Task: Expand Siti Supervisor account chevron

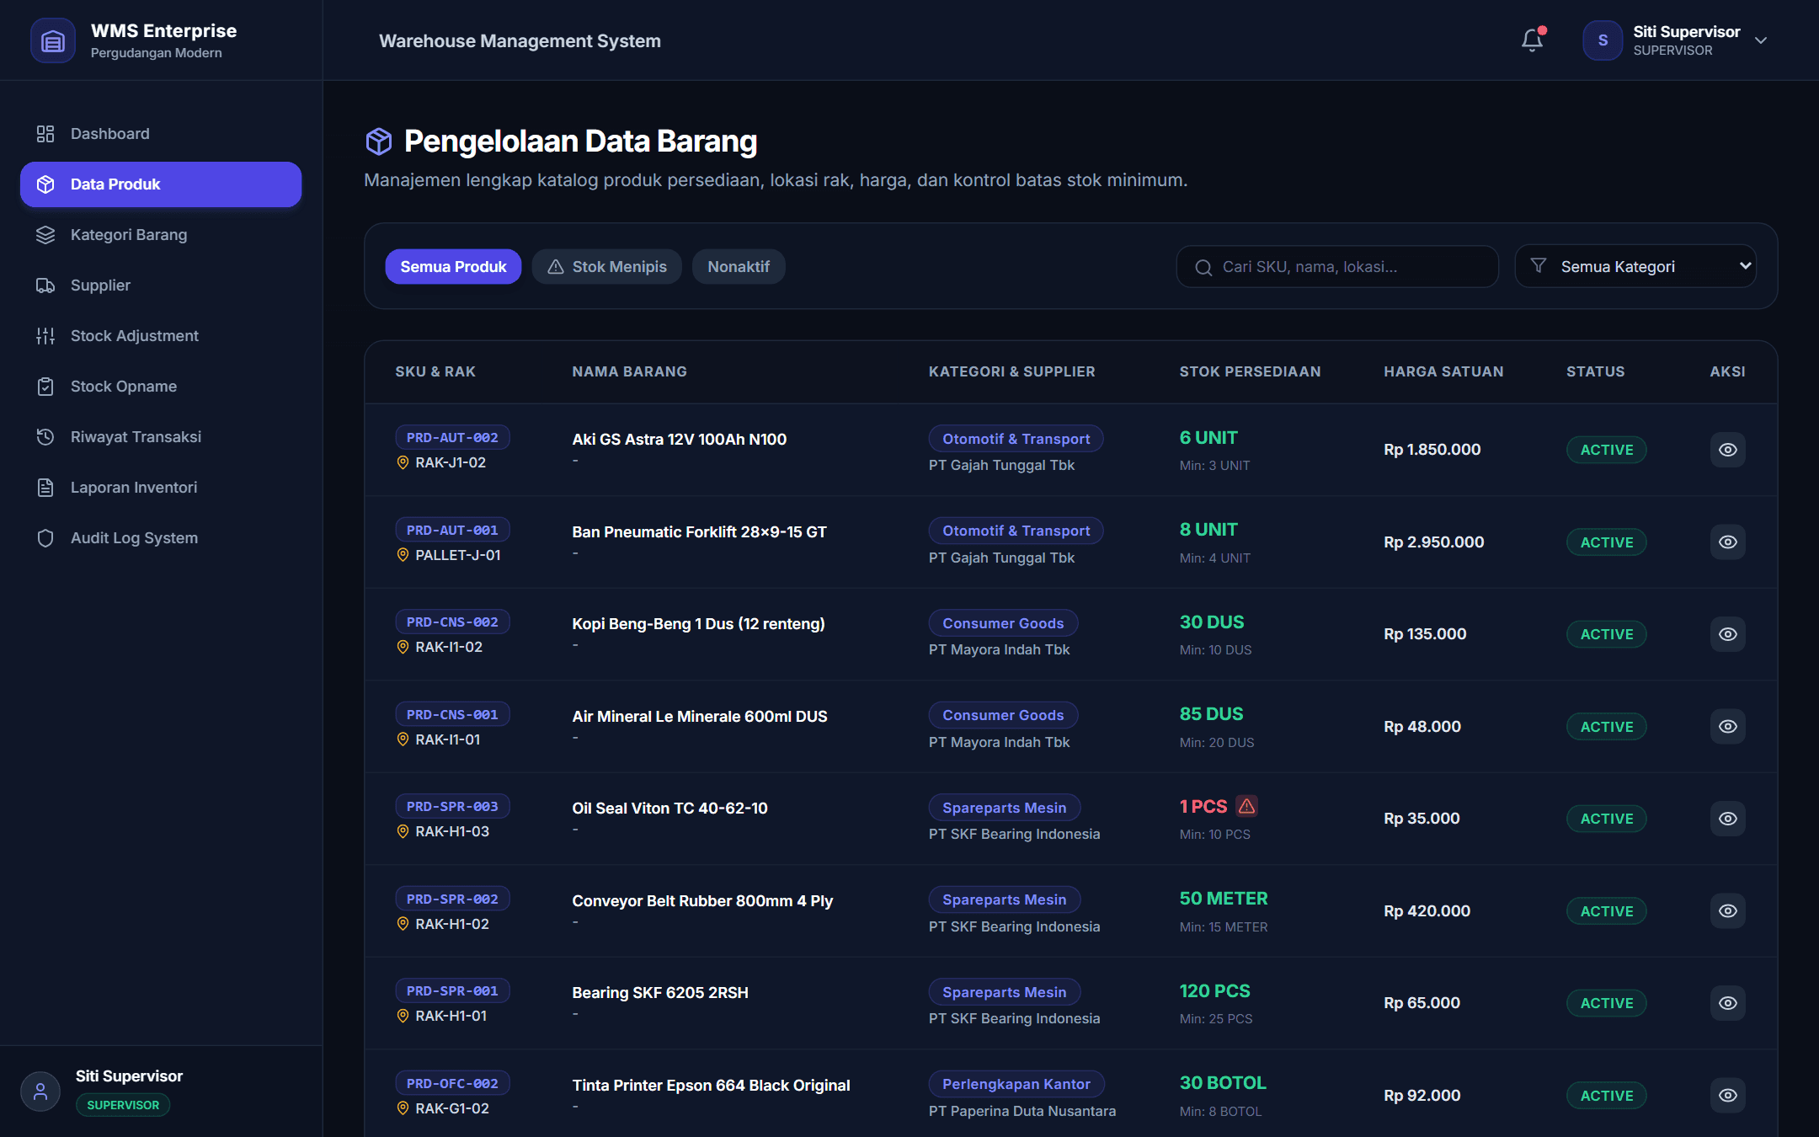Action: tap(1761, 40)
